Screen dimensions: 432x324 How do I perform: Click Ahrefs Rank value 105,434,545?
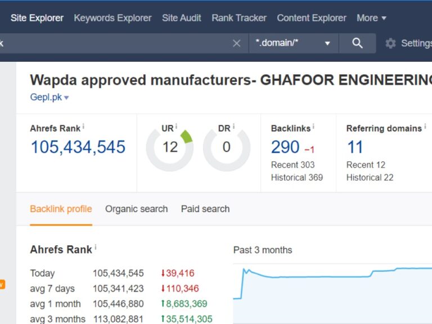(x=78, y=147)
